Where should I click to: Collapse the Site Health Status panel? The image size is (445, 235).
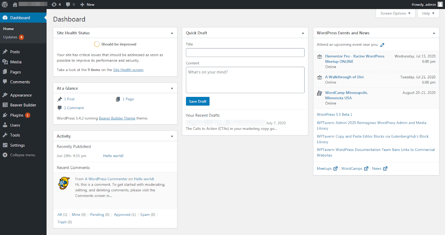click(172, 33)
